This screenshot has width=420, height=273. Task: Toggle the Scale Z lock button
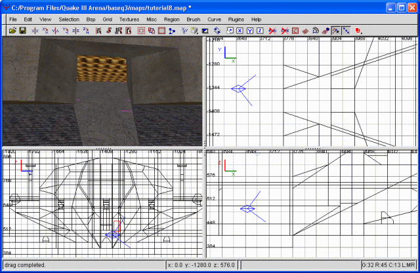[260, 31]
